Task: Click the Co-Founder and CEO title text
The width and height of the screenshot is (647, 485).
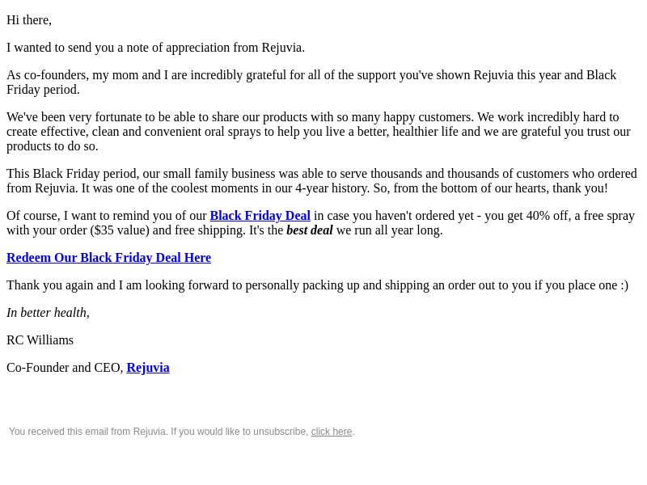Action: click(65, 368)
